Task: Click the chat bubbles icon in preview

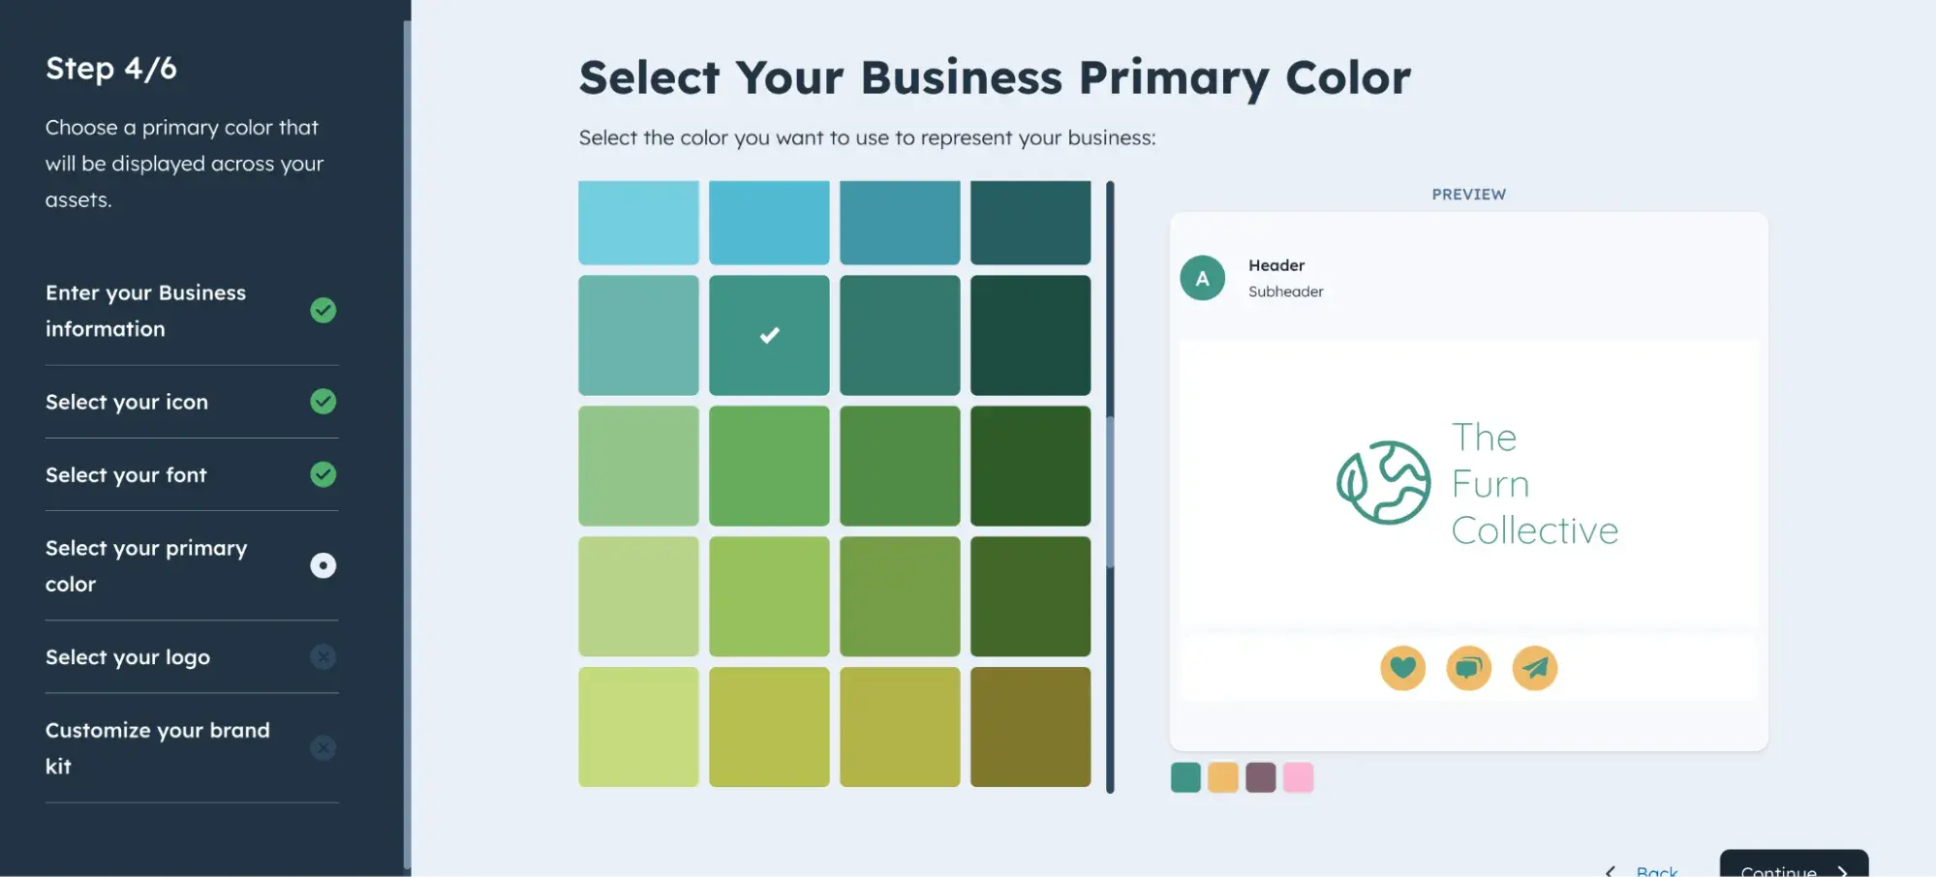Action: pos(1468,668)
